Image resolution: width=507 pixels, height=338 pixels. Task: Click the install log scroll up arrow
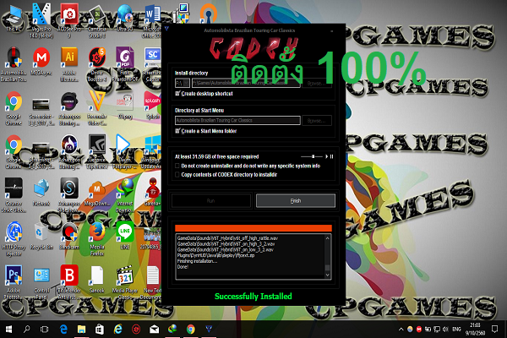(x=327, y=238)
